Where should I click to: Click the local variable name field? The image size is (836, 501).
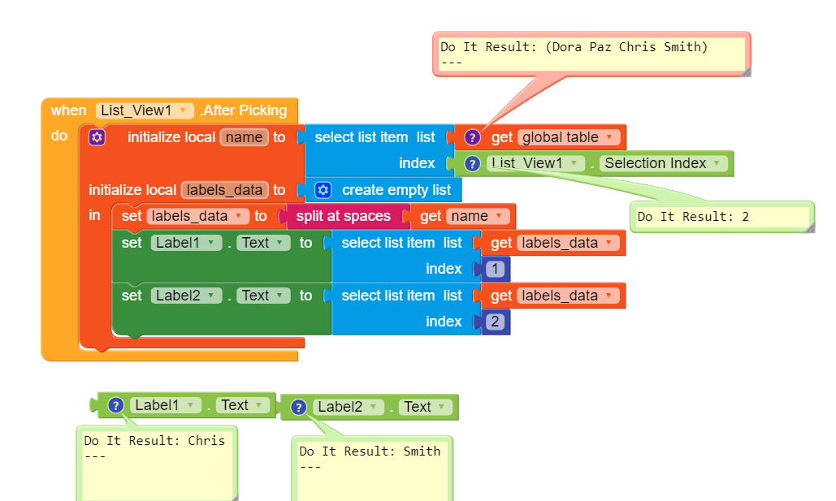tap(245, 137)
